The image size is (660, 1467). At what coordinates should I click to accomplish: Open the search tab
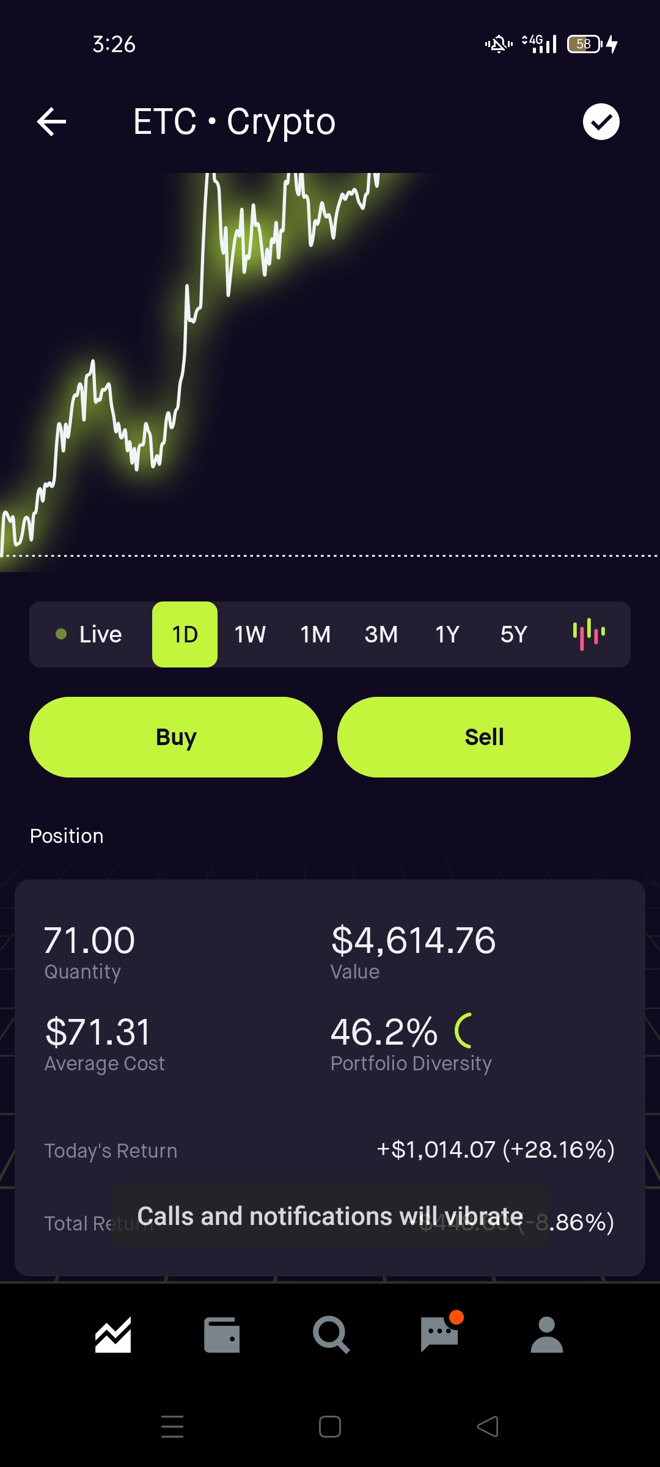[331, 1335]
